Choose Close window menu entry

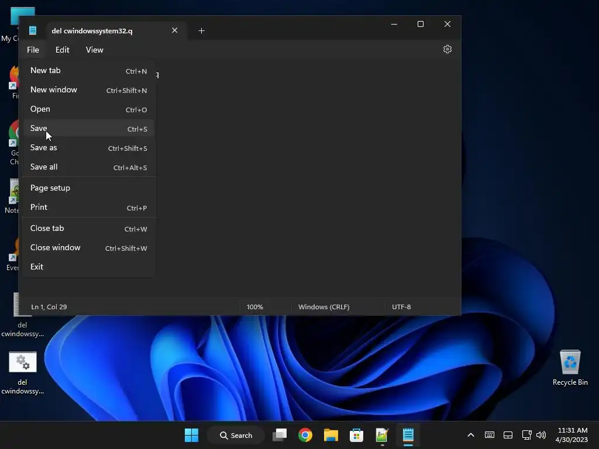pos(89,248)
